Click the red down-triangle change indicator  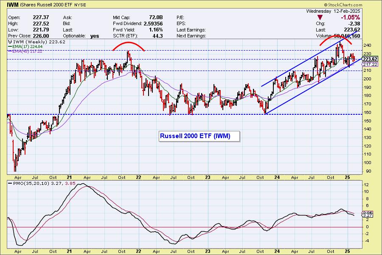tap(320, 17)
